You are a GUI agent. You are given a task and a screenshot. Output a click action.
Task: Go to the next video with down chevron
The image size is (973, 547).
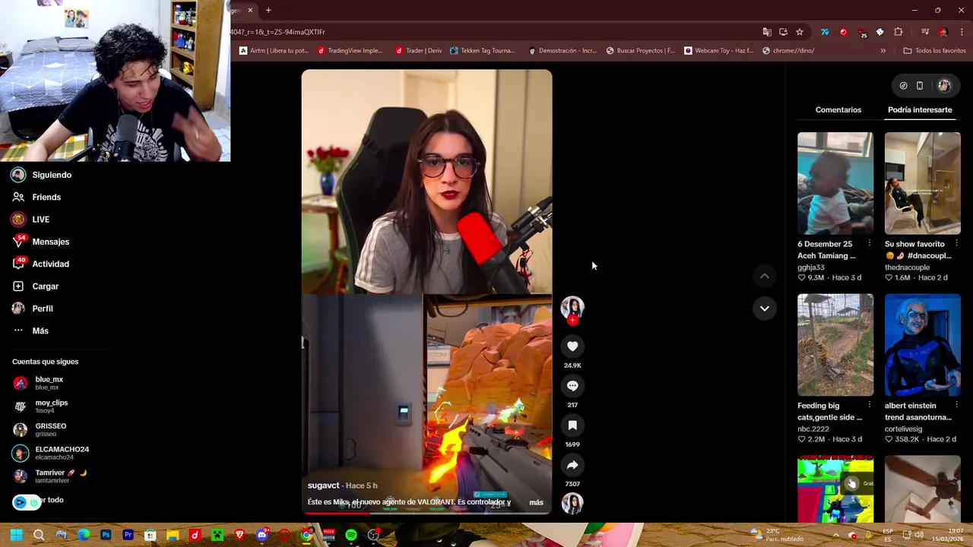click(765, 308)
